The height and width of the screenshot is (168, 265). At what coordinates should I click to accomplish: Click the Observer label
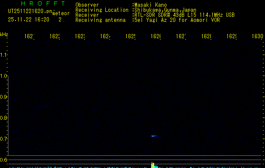[x=87, y=5]
